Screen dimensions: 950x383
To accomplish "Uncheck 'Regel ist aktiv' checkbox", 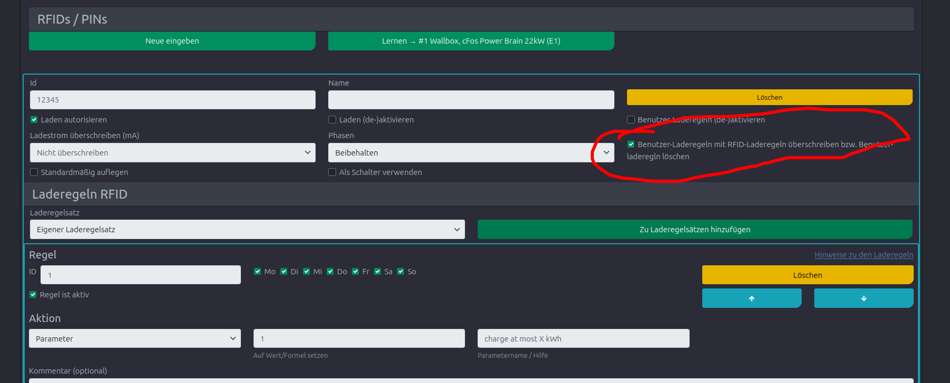I will [x=33, y=295].
